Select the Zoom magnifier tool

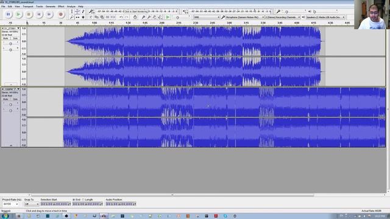tap(72, 17)
